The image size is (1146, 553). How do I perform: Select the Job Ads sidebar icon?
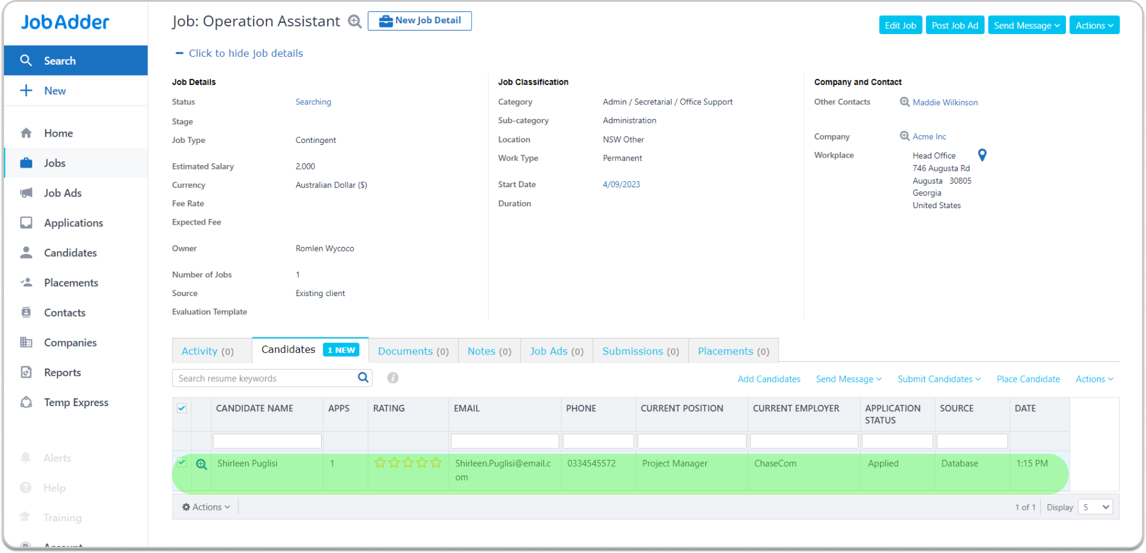click(26, 192)
